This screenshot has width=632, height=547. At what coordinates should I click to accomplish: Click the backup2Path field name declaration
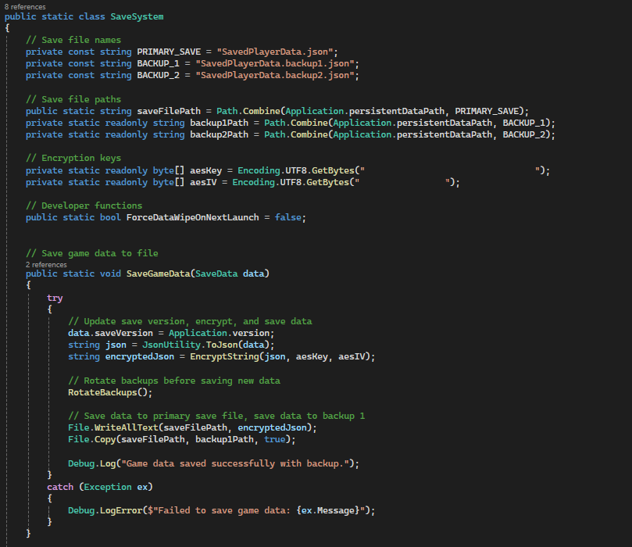[x=220, y=134]
